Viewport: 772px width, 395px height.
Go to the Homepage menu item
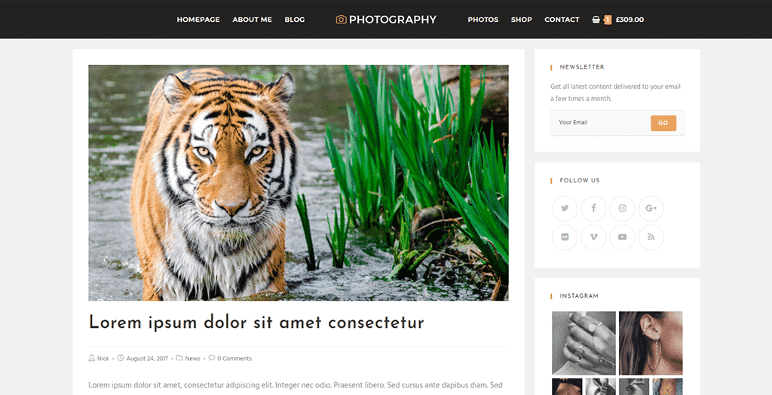click(198, 20)
